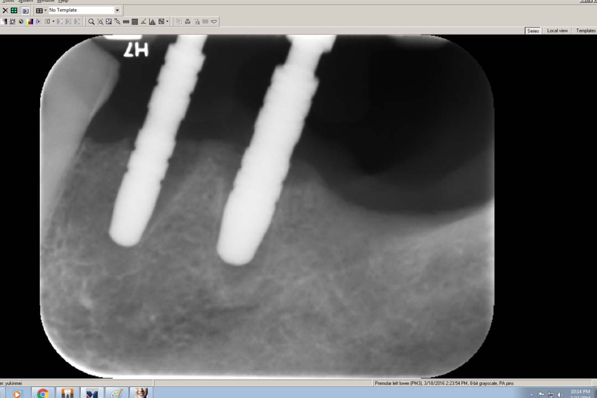Click the image annotation icon

(161, 22)
